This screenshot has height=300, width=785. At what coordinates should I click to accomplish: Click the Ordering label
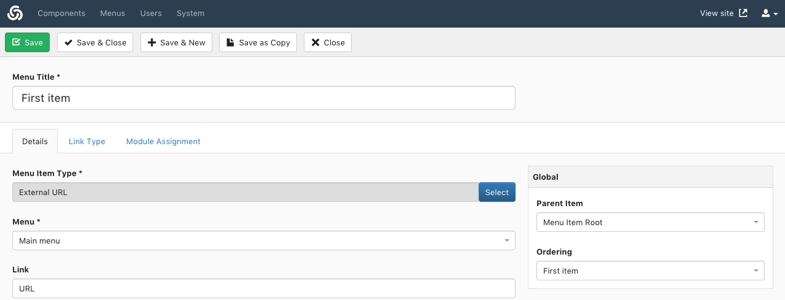[x=554, y=252]
